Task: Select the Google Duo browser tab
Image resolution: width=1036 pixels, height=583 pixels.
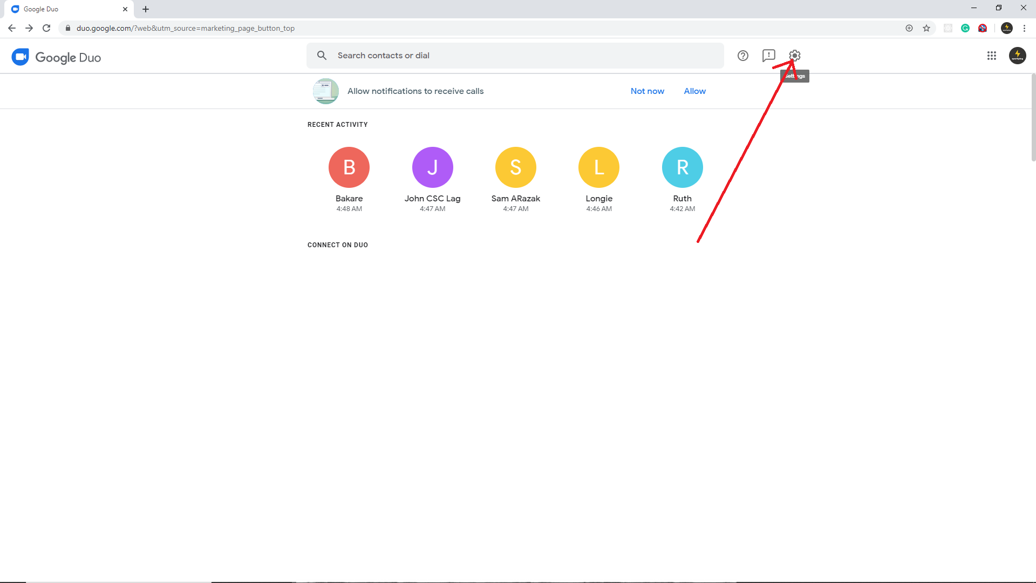Action: pos(69,9)
